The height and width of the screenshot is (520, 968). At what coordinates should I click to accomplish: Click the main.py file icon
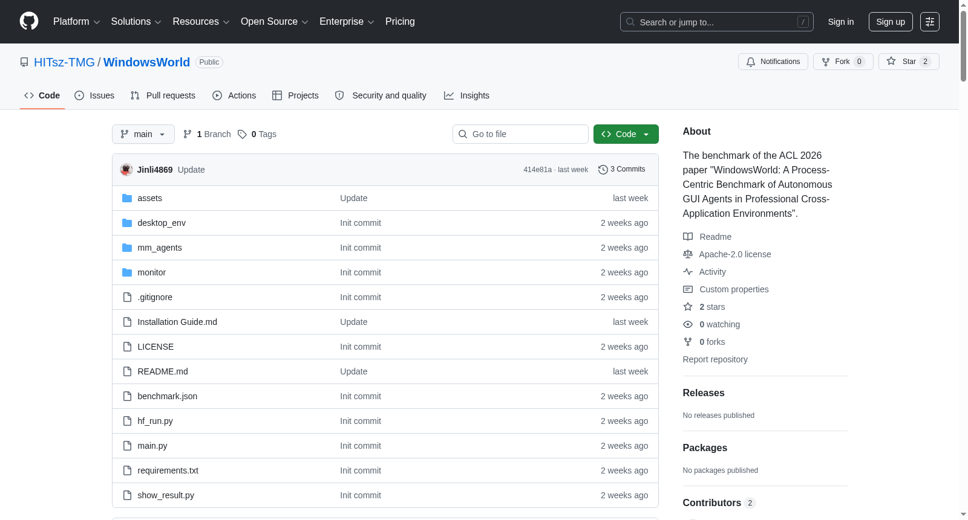[127, 446]
